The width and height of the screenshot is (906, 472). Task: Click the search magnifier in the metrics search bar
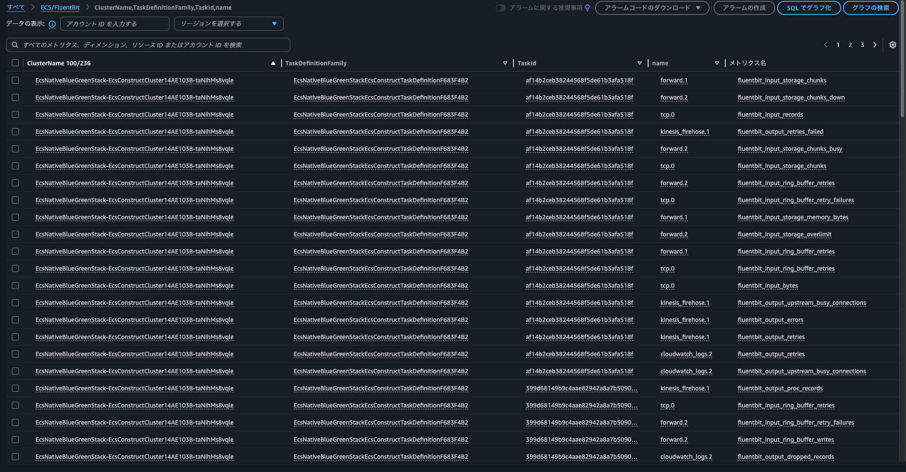pos(15,44)
